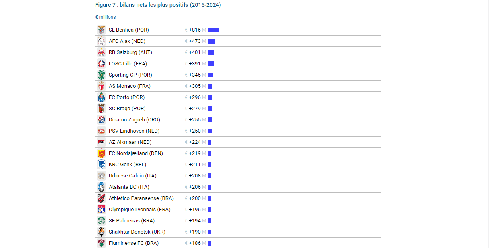
Task: Click the KRC Genk club crest
Action: 101,165
